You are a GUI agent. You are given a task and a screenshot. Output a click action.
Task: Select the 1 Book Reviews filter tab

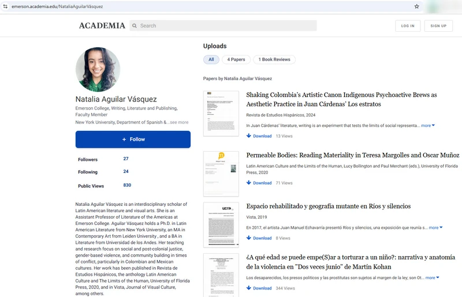pos(274,59)
